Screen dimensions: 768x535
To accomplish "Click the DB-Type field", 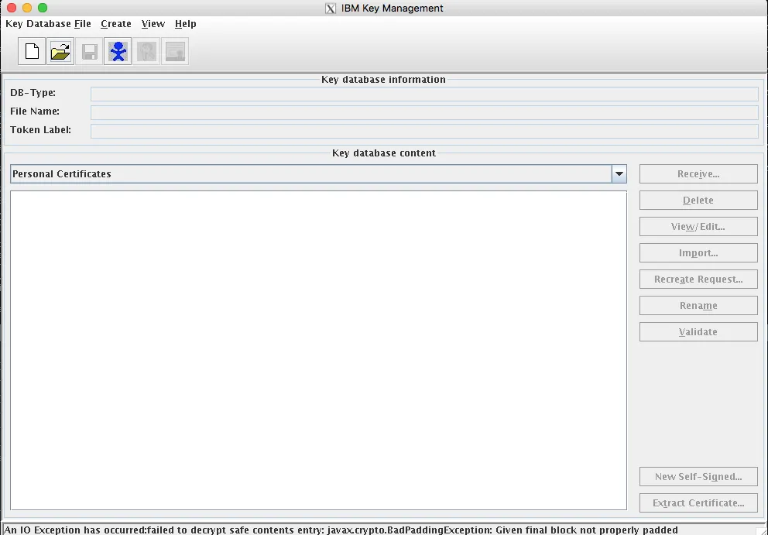I will pos(424,94).
